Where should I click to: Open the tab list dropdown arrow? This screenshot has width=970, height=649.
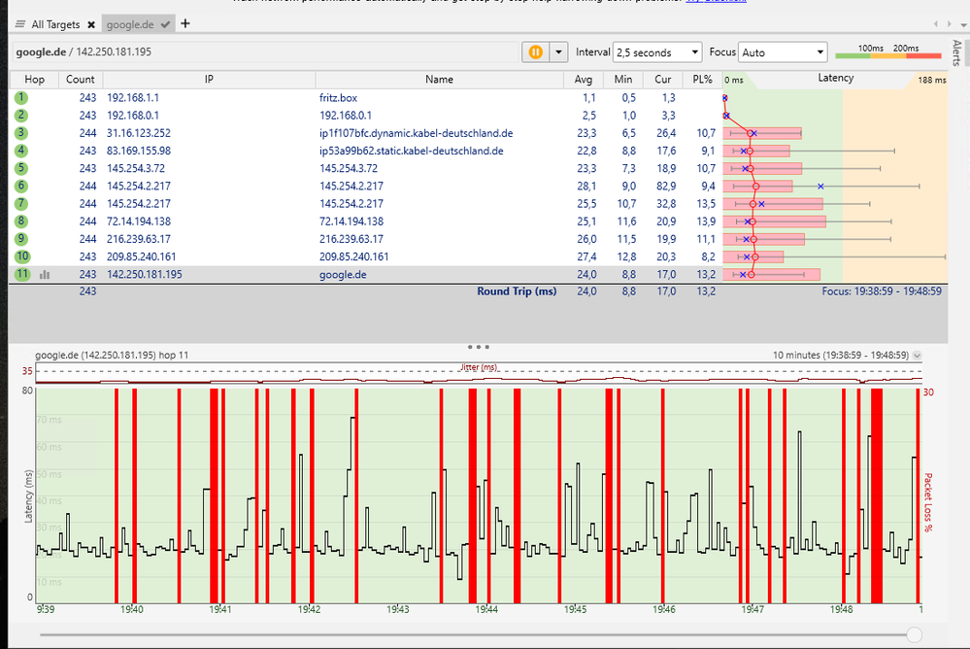[x=963, y=24]
